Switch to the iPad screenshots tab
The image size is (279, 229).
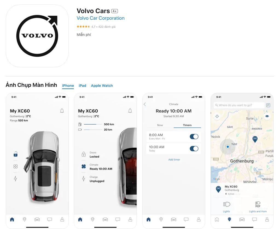pos(82,85)
